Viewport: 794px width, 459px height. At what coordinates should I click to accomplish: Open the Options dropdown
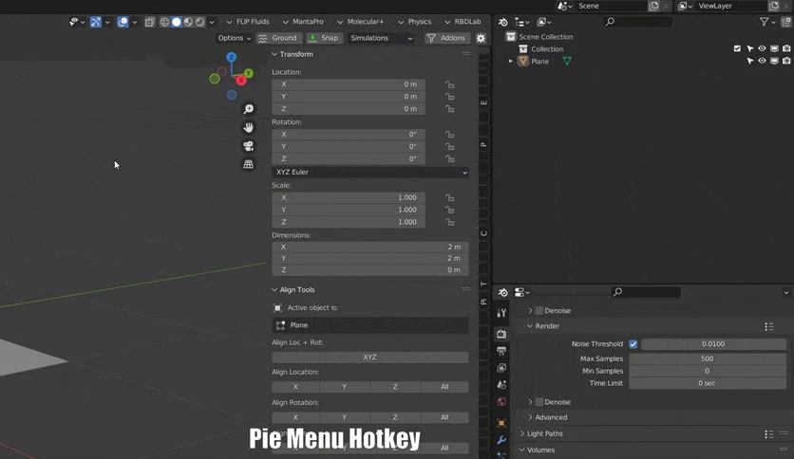pyautogui.click(x=234, y=38)
